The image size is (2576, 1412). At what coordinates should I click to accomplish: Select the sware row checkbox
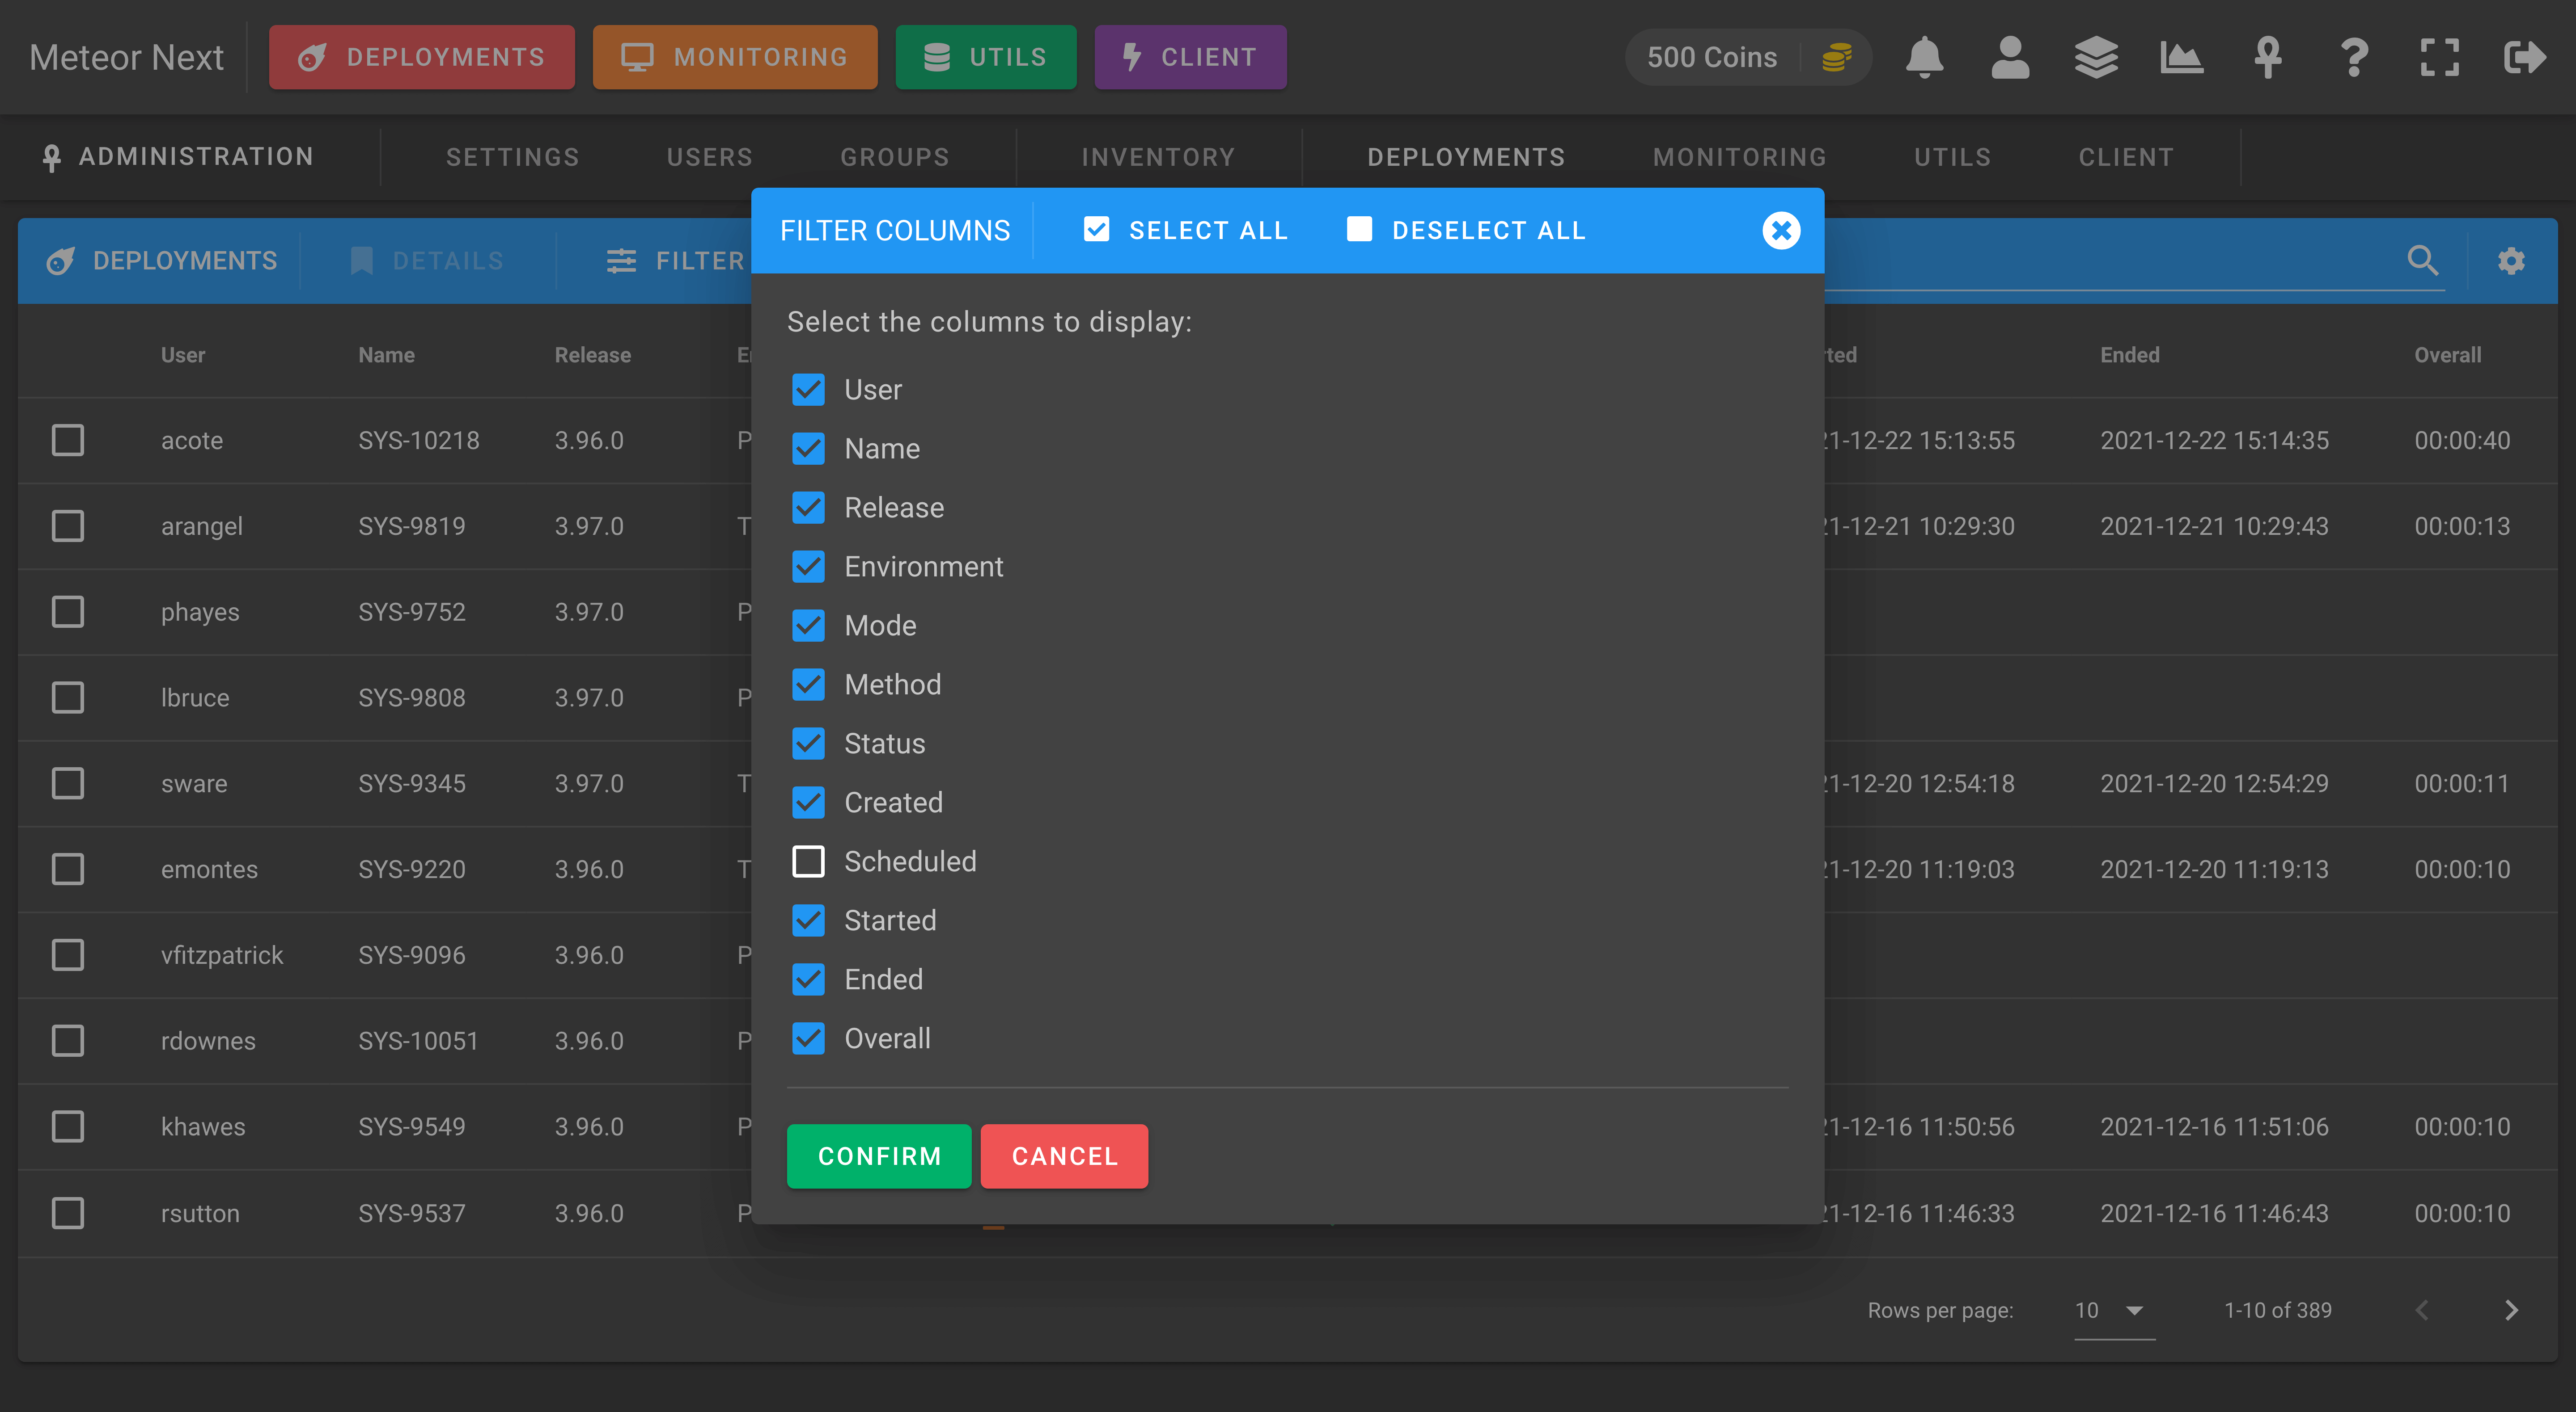pyautogui.click(x=67, y=783)
